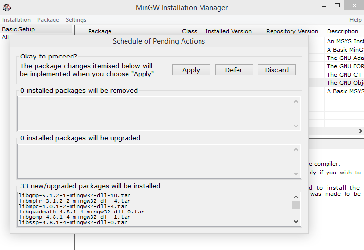Viewport: 364px width, 250px height.
Task: Select libquadmath-4.8.1-4-mingw32-dll-0.tar entry
Action: [x=81, y=212]
